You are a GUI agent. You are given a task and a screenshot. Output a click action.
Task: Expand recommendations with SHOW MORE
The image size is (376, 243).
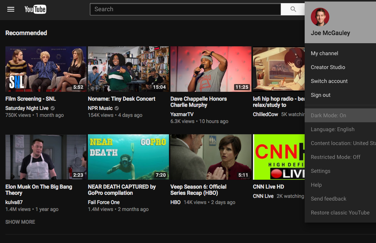pyautogui.click(x=20, y=222)
